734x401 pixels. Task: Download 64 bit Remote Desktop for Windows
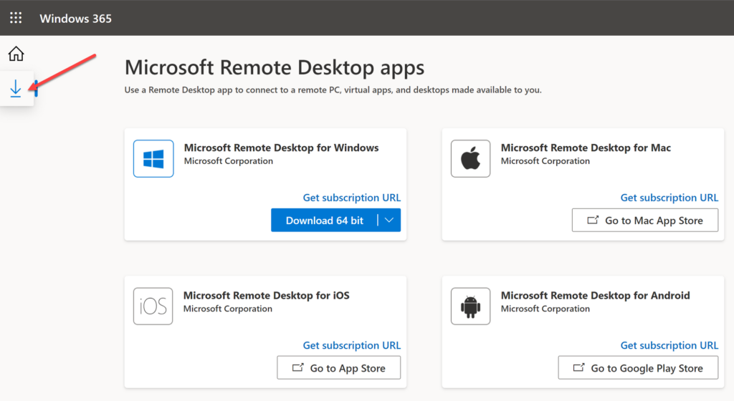tap(325, 220)
